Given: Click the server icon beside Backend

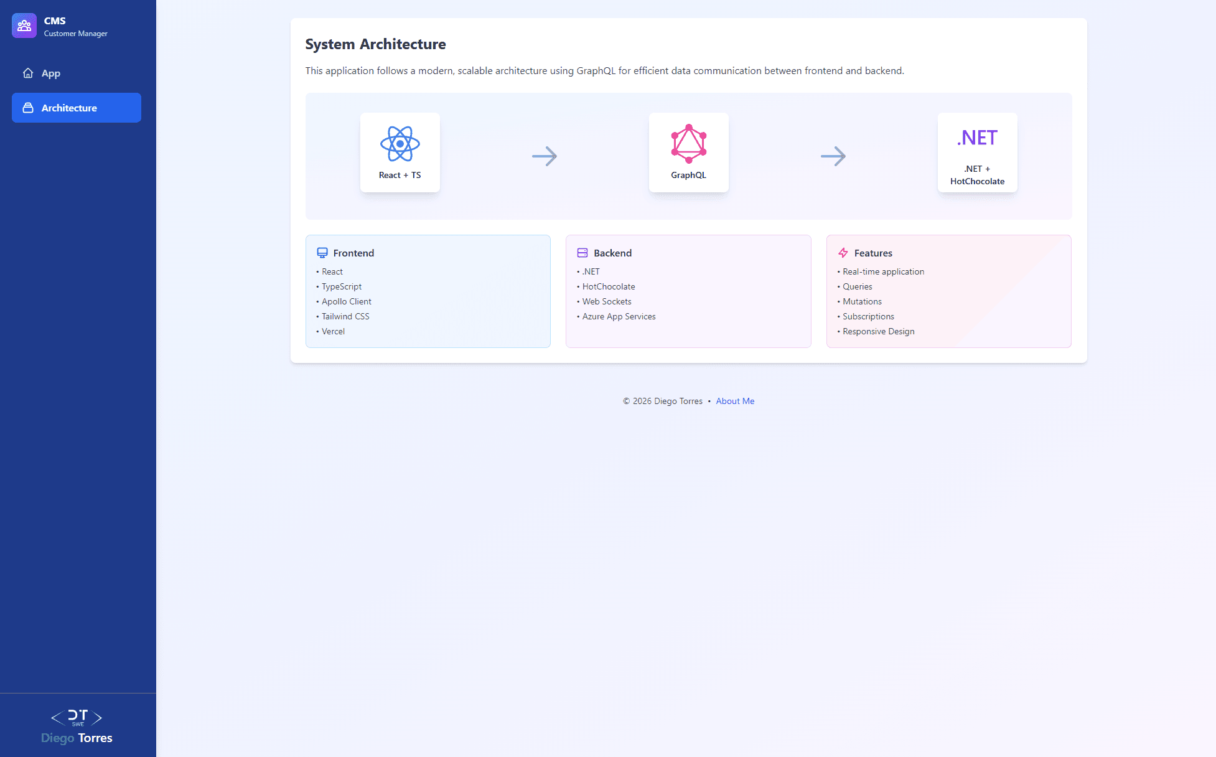Looking at the screenshot, I should 582,253.
